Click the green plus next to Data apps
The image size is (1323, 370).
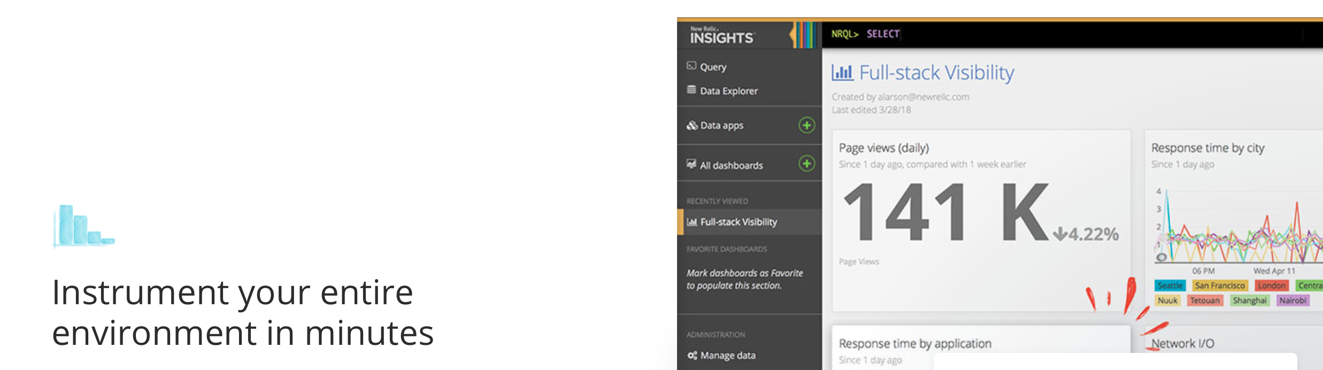[806, 125]
